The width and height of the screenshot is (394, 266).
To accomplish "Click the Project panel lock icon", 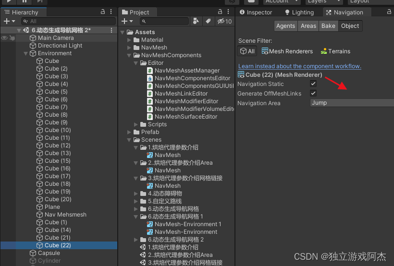I will (x=220, y=12).
